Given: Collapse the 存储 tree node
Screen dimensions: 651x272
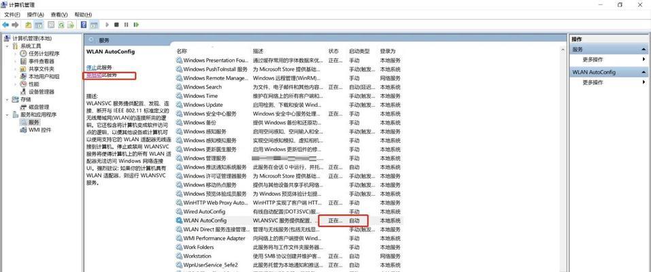Looking at the screenshot, I should [7, 99].
